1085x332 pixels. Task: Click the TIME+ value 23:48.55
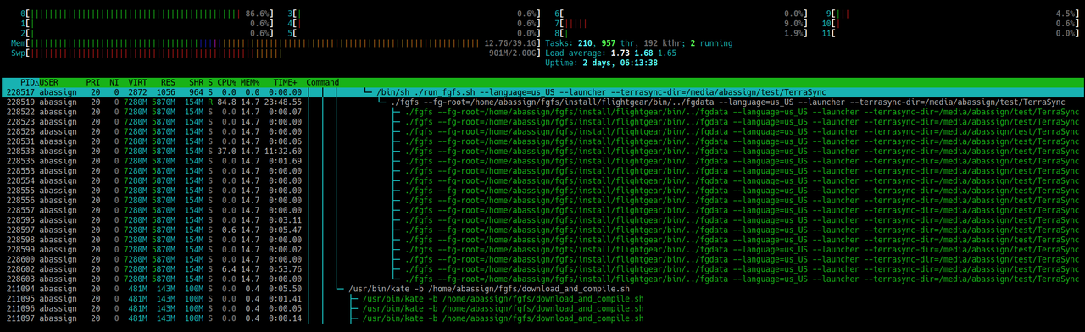(x=282, y=102)
